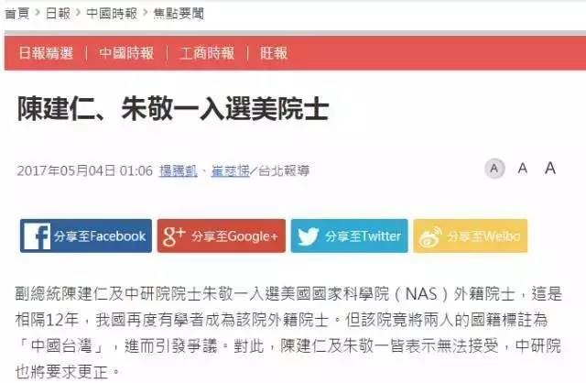
Task: Share article via 分享至Twitter label
Action: coord(363,236)
